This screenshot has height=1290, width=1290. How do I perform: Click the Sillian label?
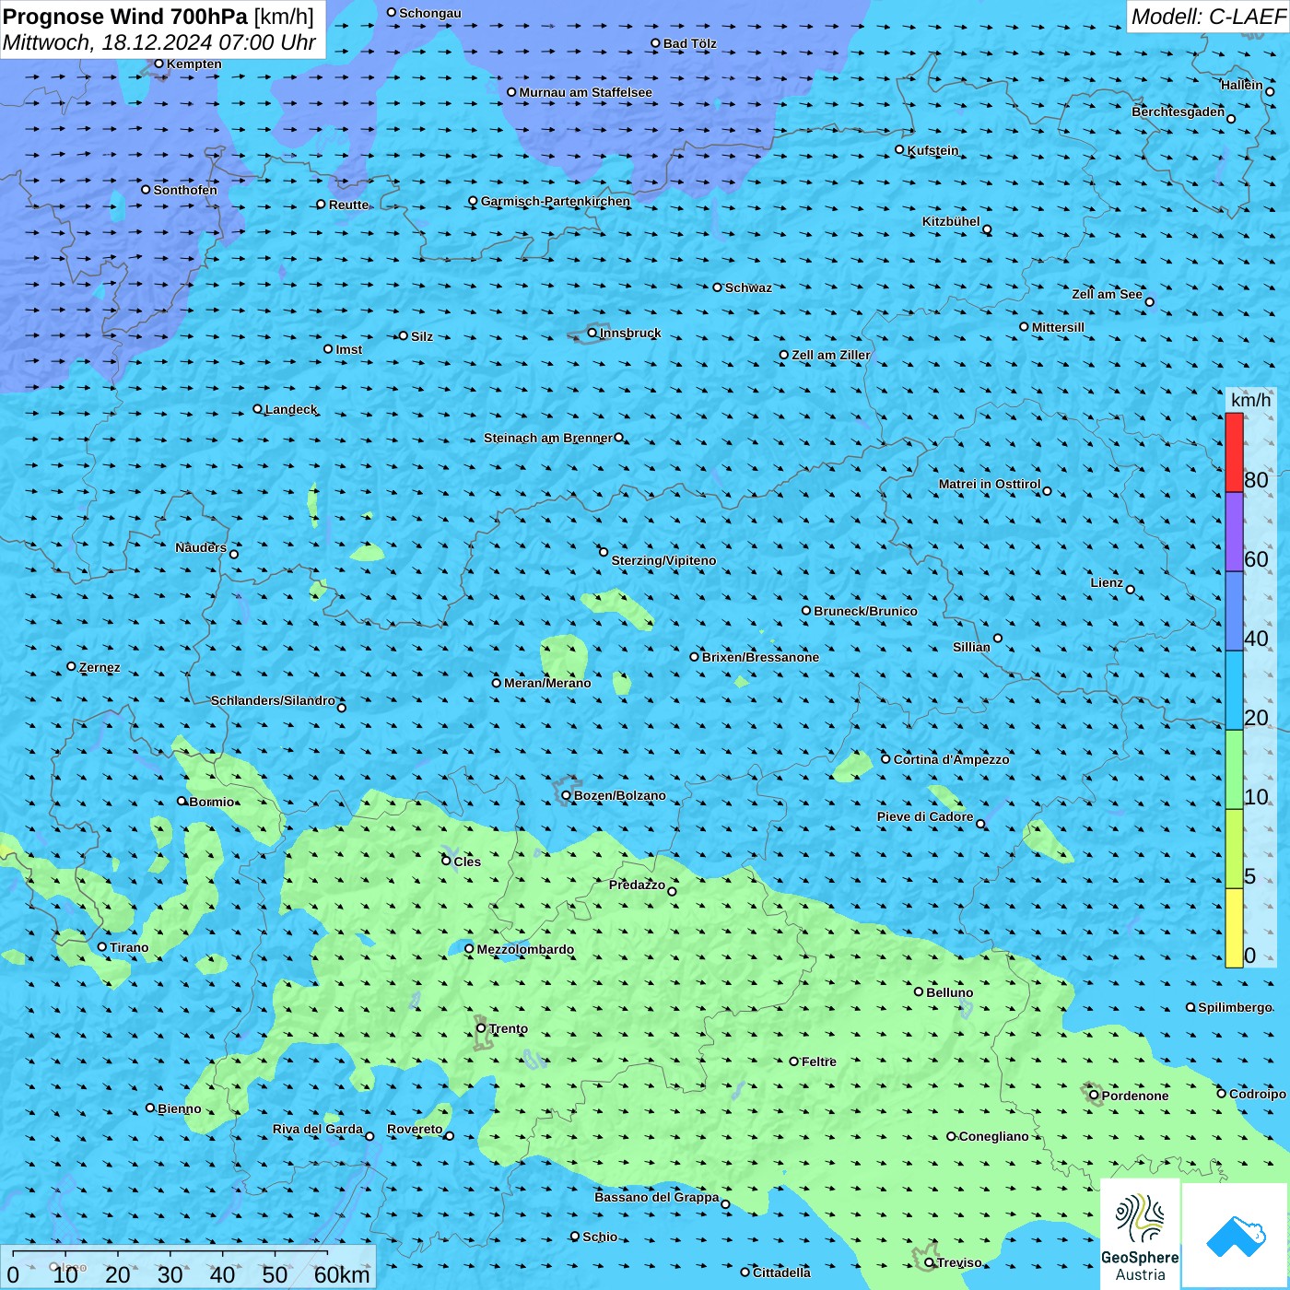(x=971, y=647)
